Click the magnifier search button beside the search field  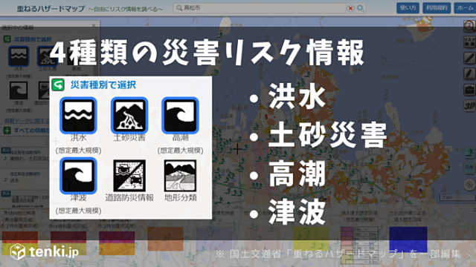tap(360, 8)
